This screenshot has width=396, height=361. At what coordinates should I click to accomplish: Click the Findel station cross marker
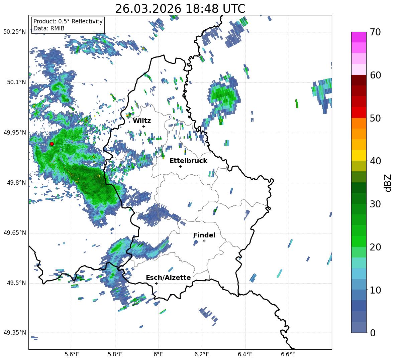click(x=204, y=241)
